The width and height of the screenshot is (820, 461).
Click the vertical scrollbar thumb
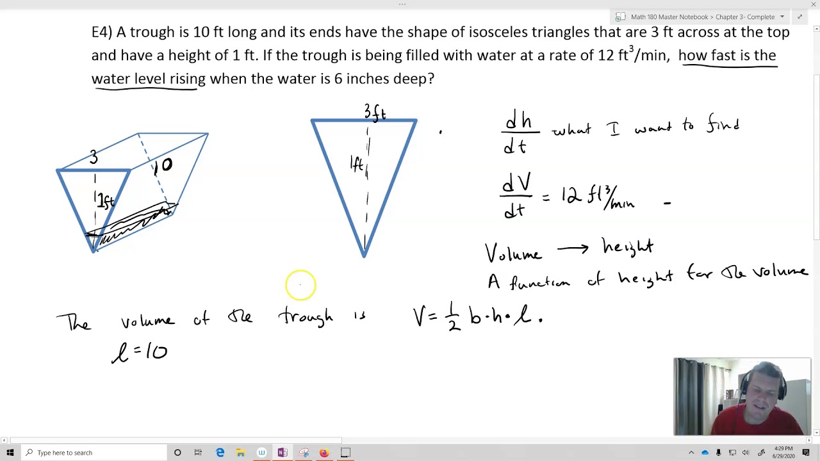[816, 157]
